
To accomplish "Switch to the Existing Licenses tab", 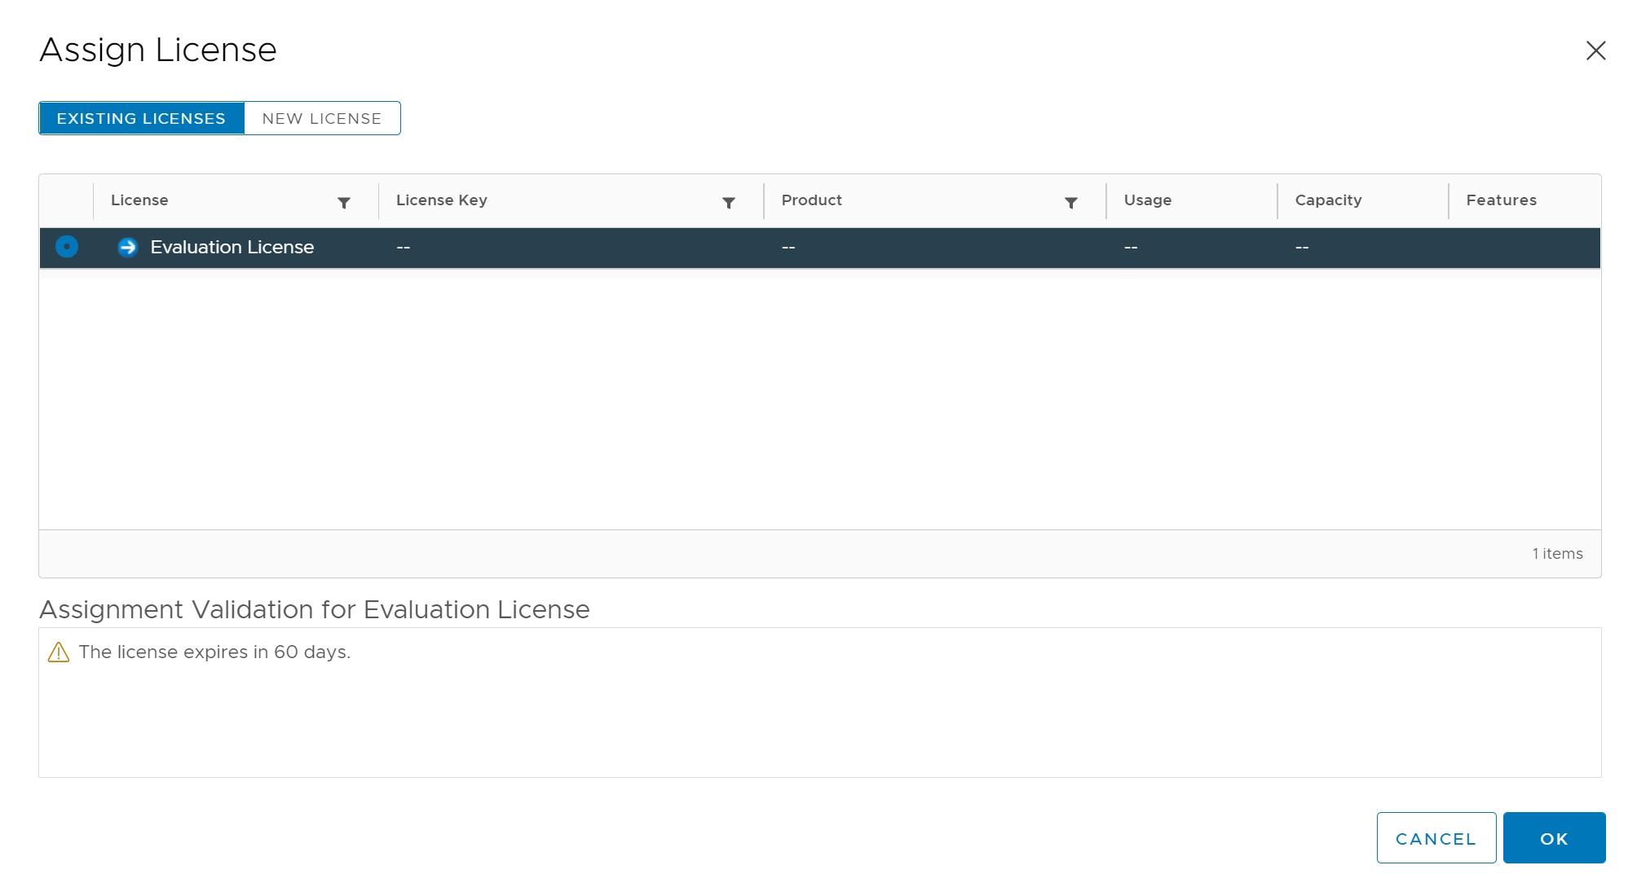I will (141, 119).
